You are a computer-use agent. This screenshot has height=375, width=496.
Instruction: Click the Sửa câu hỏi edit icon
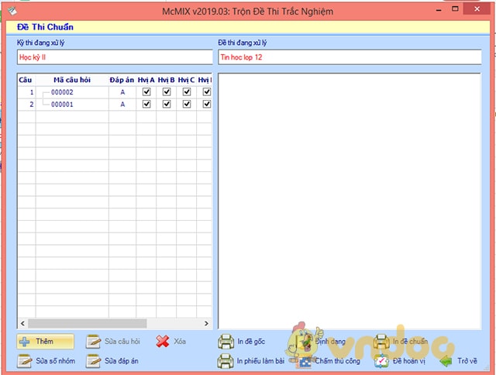click(94, 342)
